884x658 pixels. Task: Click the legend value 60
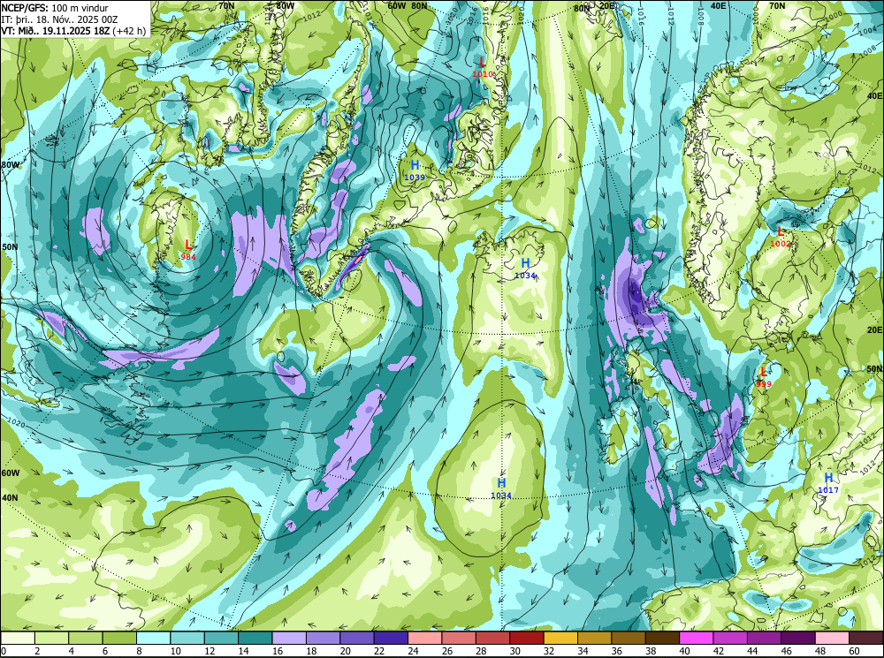[855, 651]
